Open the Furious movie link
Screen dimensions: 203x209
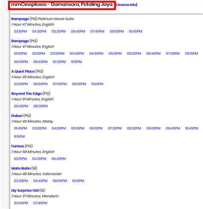(18, 146)
